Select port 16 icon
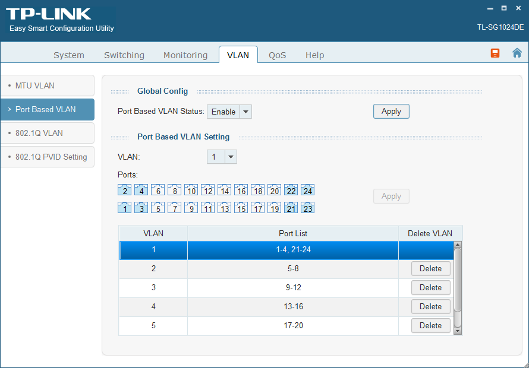The width and height of the screenshot is (529, 368). 241,190
